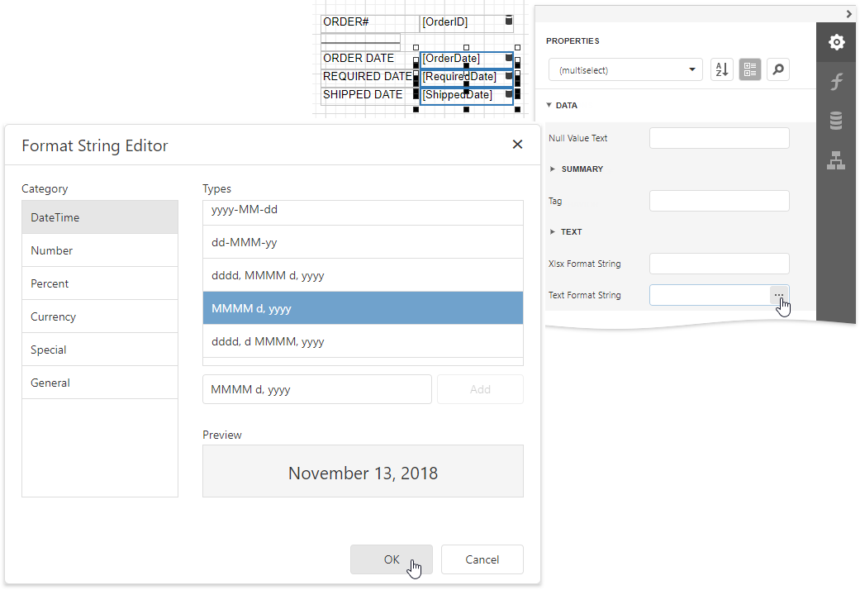Click the Null Value Text field
The image size is (860, 590).
point(719,138)
